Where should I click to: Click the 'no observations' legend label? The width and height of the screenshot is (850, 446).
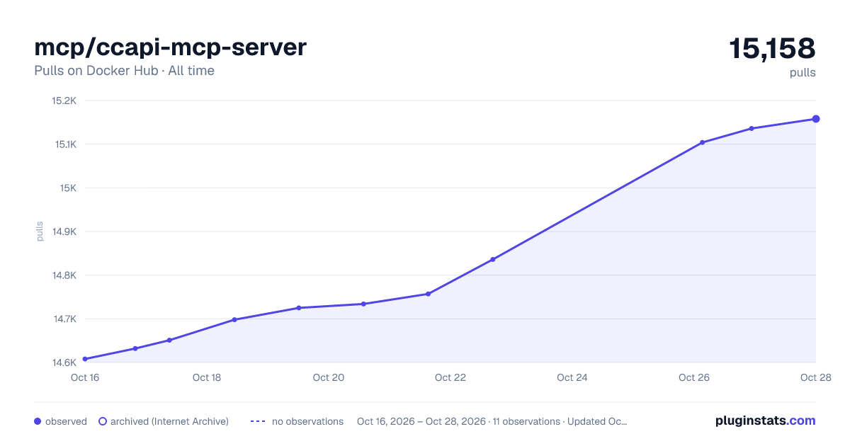(x=307, y=421)
